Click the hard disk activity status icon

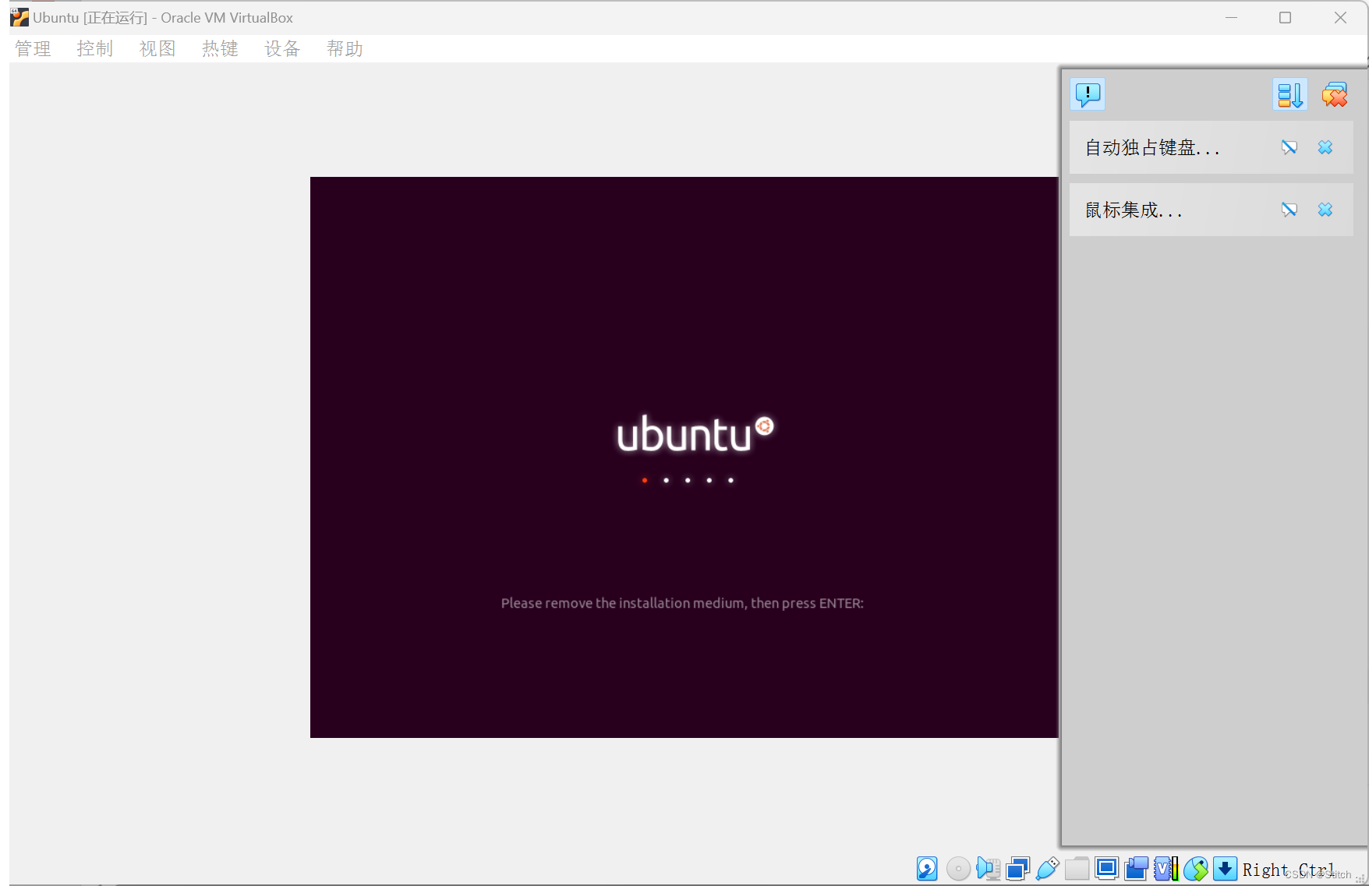(x=927, y=868)
